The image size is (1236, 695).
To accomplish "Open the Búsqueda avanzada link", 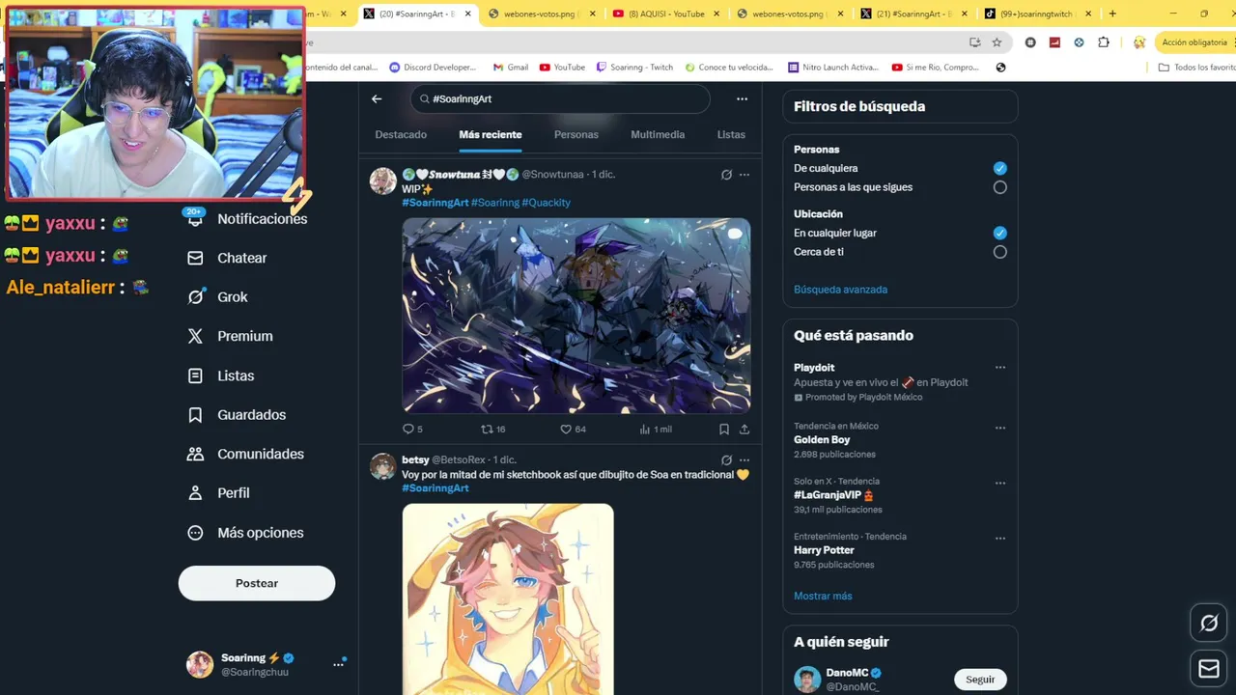I will click(x=840, y=290).
